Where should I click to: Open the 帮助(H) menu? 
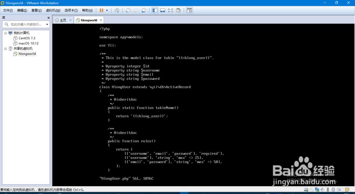click(87, 10)
